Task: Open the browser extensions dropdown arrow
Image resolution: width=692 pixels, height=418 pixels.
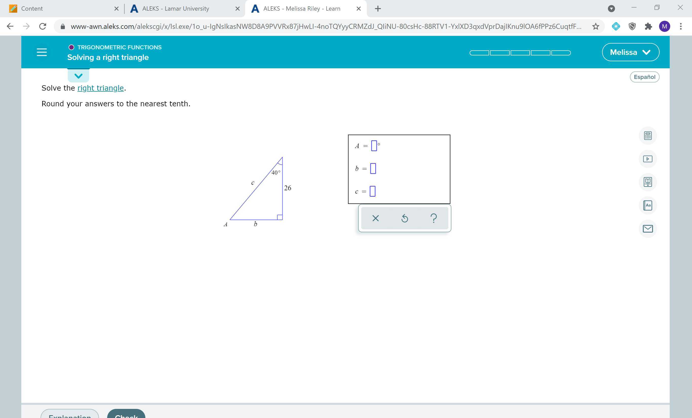Action: [611, 8]
